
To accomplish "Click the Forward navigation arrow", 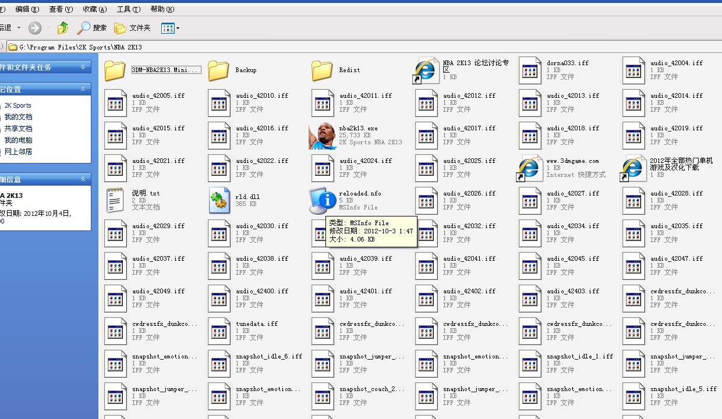I will 35,27.
